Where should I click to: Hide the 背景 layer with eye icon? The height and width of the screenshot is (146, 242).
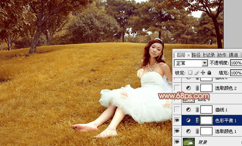click(177, 142)
